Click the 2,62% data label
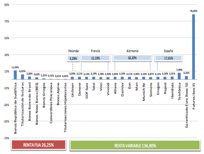204x154 pixels. tap(36, 74)
